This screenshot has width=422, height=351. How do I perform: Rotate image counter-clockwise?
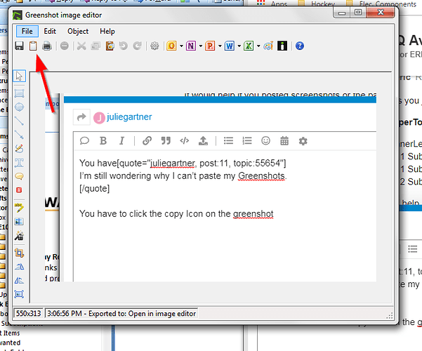tap(19, 267)
